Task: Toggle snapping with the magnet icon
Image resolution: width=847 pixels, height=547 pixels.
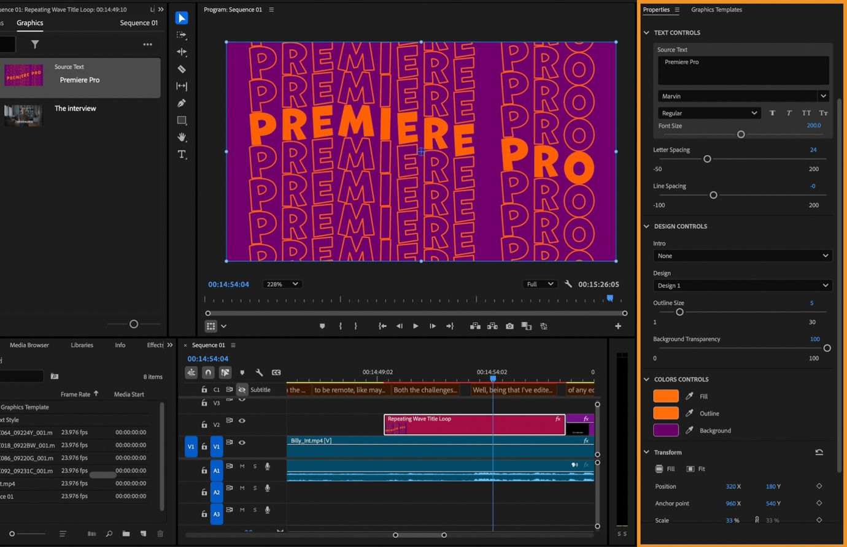Action: point(208,372)
